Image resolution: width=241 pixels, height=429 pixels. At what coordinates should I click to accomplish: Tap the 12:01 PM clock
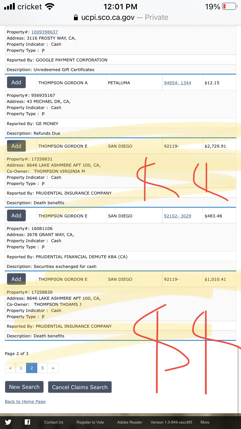click(x=121, y=6)
